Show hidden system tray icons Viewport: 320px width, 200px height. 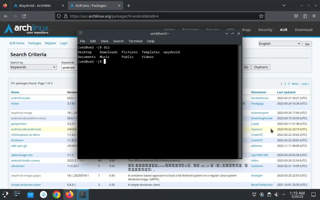[x=284, y=194]
